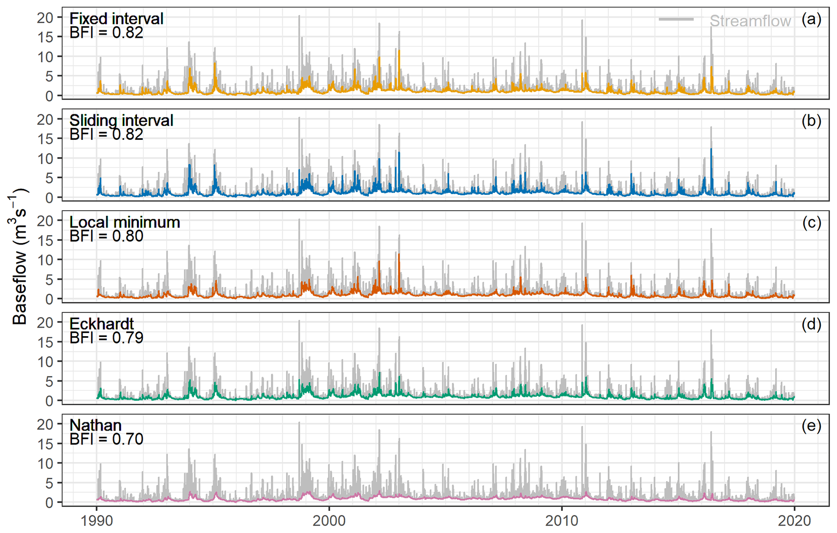Click the BFI = 0.70 label
The image size is (837, 533).
click(x=106, y=439)
